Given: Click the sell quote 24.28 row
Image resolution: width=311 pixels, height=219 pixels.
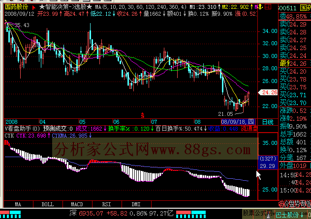Looking at the screenshot, I should pyautogui.click(x=295, y=32).
